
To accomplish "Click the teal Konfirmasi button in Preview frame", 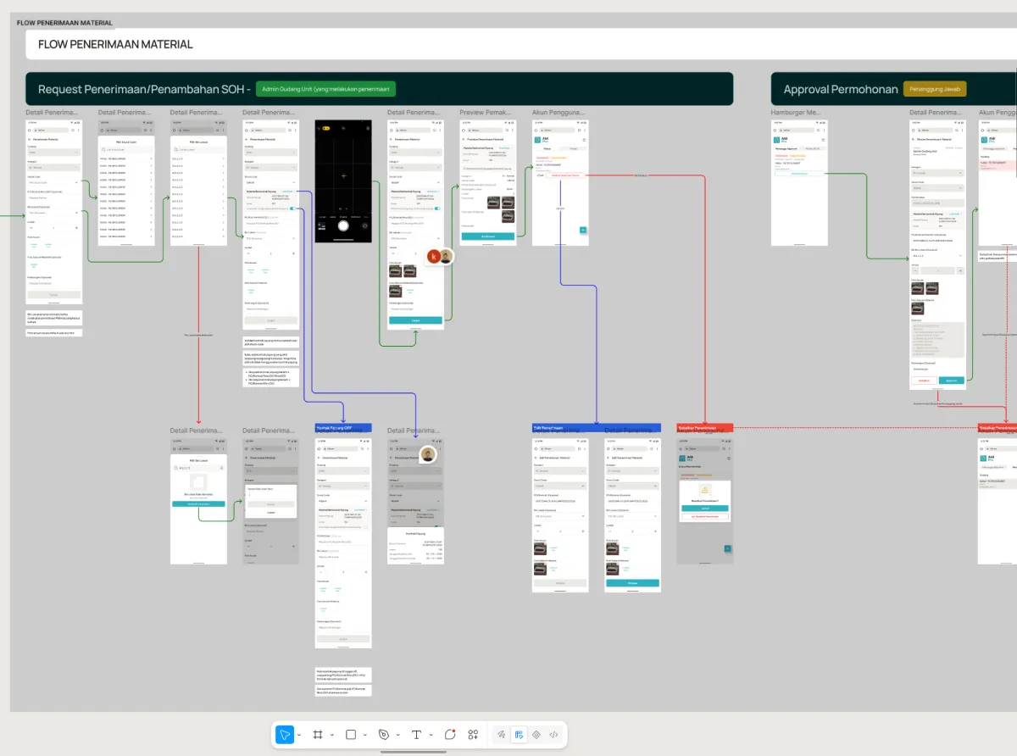I will pos(488,236).
